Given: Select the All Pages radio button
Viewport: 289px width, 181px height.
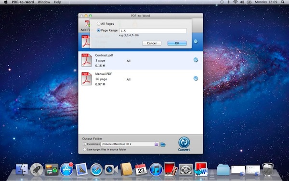Looking at the screenshot, I should [x=99, y=24].
